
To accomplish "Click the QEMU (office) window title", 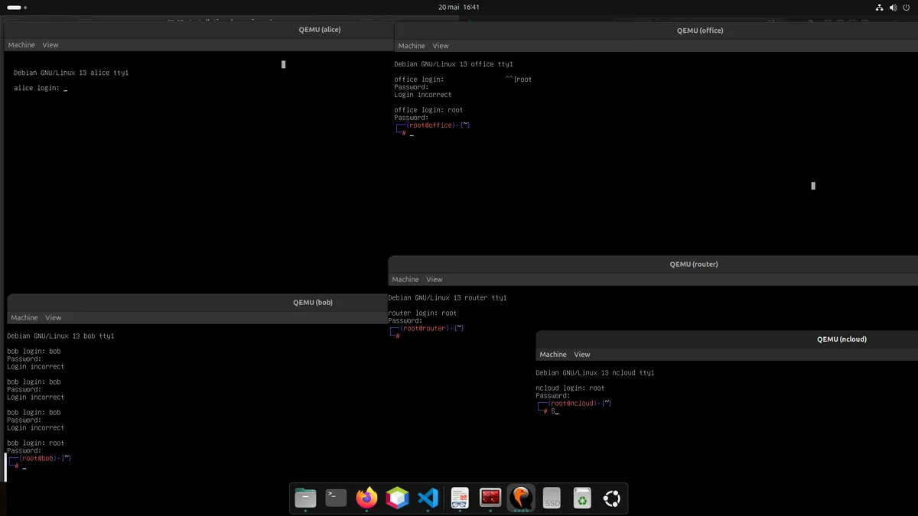I will click(x=700, y=31).
